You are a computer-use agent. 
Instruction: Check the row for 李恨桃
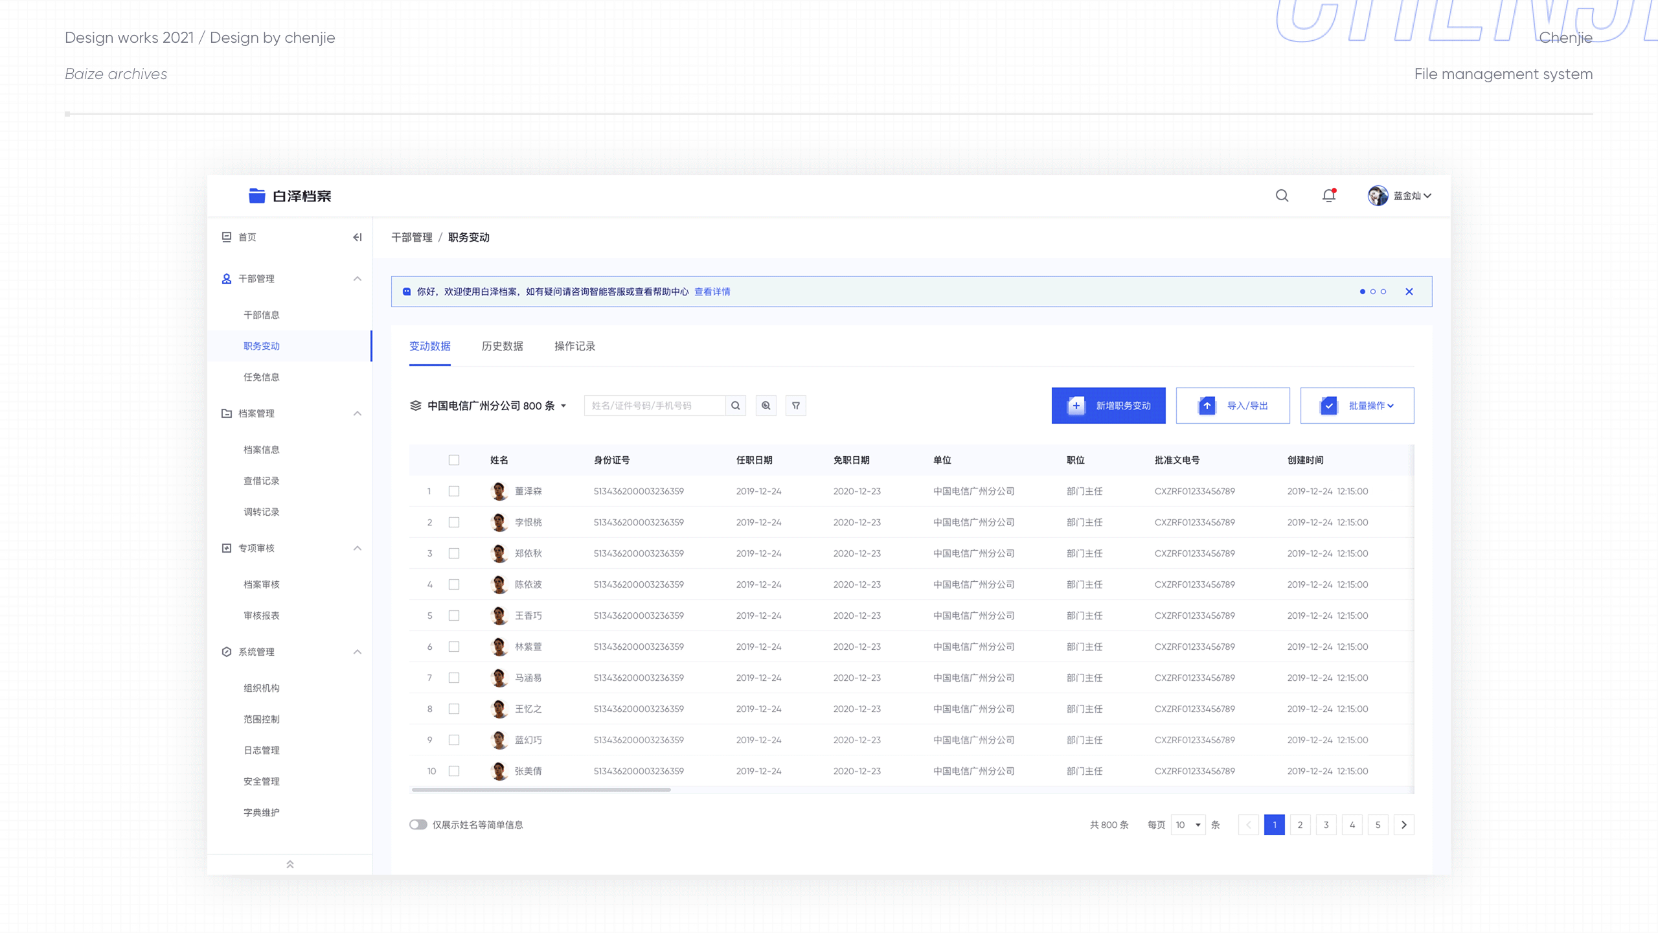pos(454,522)
